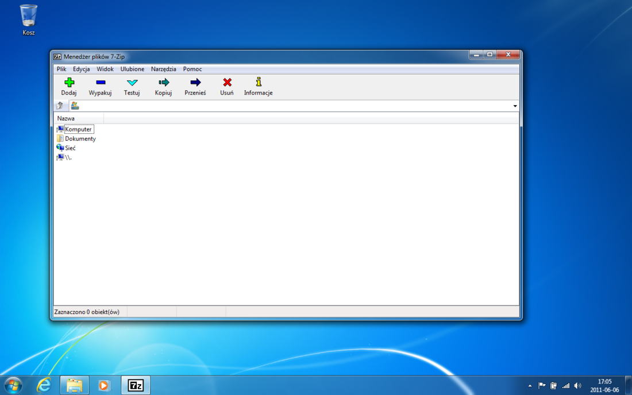
Task: Open the Informacje info icon
Action: coord(259,82)
